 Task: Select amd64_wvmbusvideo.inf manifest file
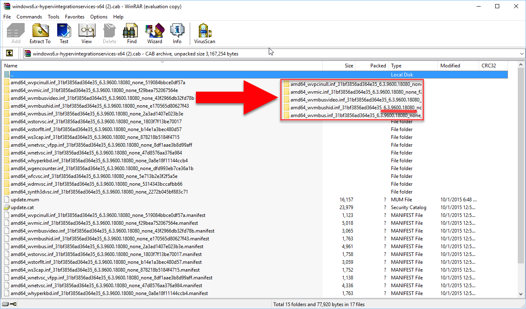(112, 231)
